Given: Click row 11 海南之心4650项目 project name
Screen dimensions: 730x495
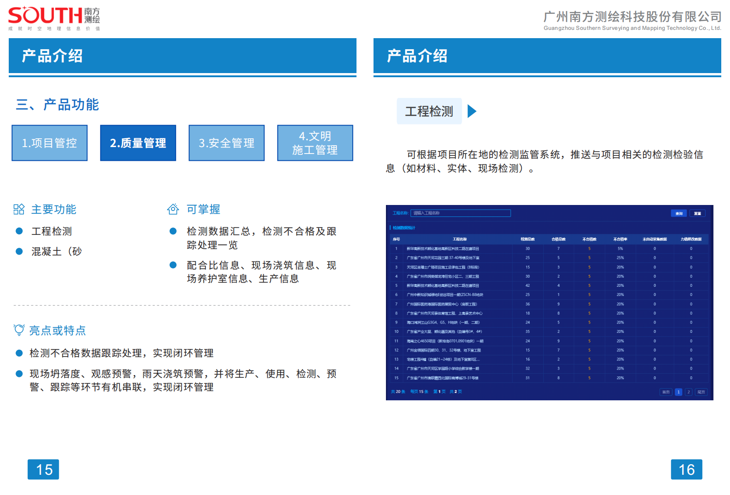Looking at the screenshot, I should coord(445,341).
